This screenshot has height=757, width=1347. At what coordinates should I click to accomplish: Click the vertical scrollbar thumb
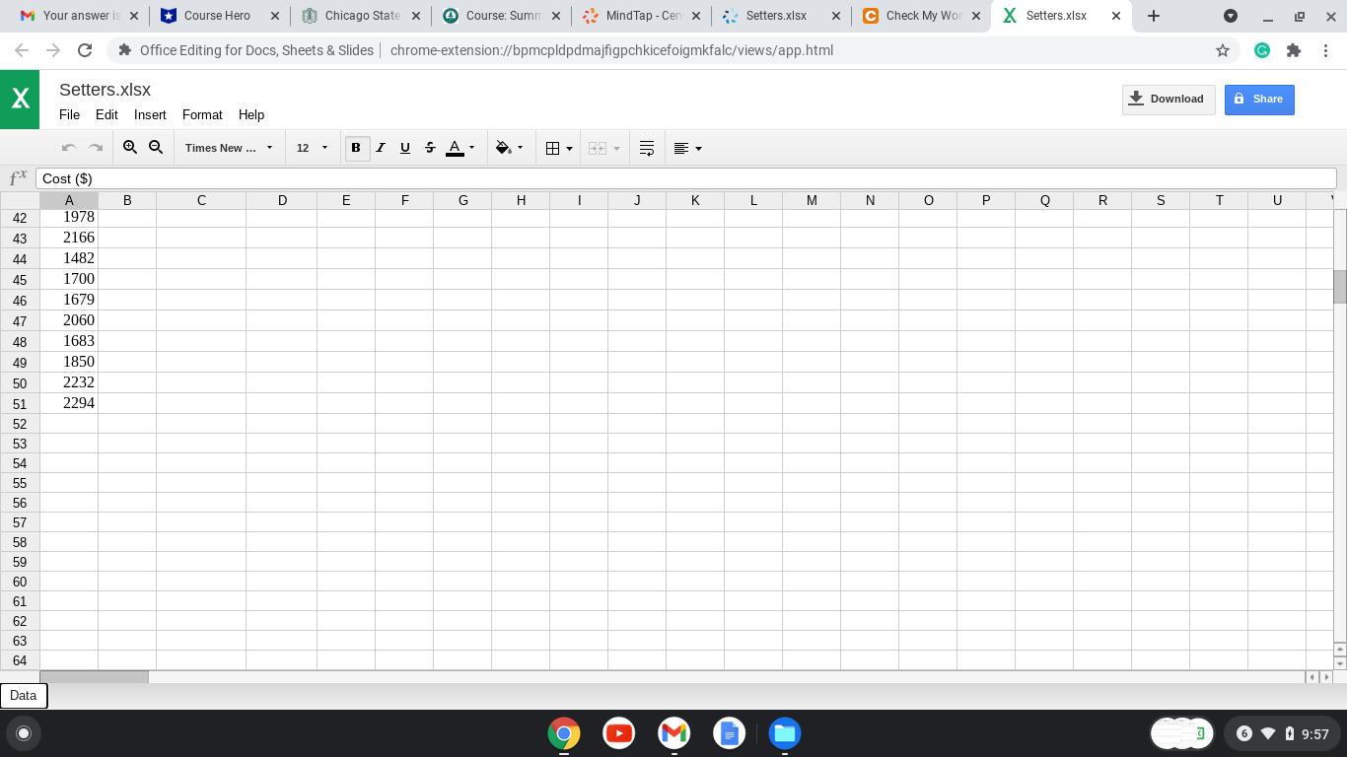click(1339, 286)
